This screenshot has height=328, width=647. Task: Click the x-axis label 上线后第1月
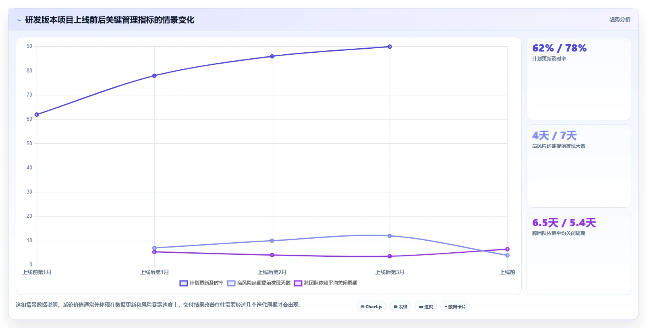(154, 272)
